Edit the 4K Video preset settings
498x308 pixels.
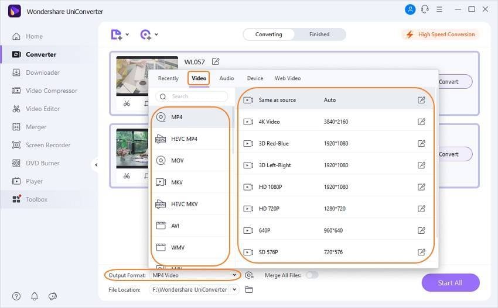421,122
